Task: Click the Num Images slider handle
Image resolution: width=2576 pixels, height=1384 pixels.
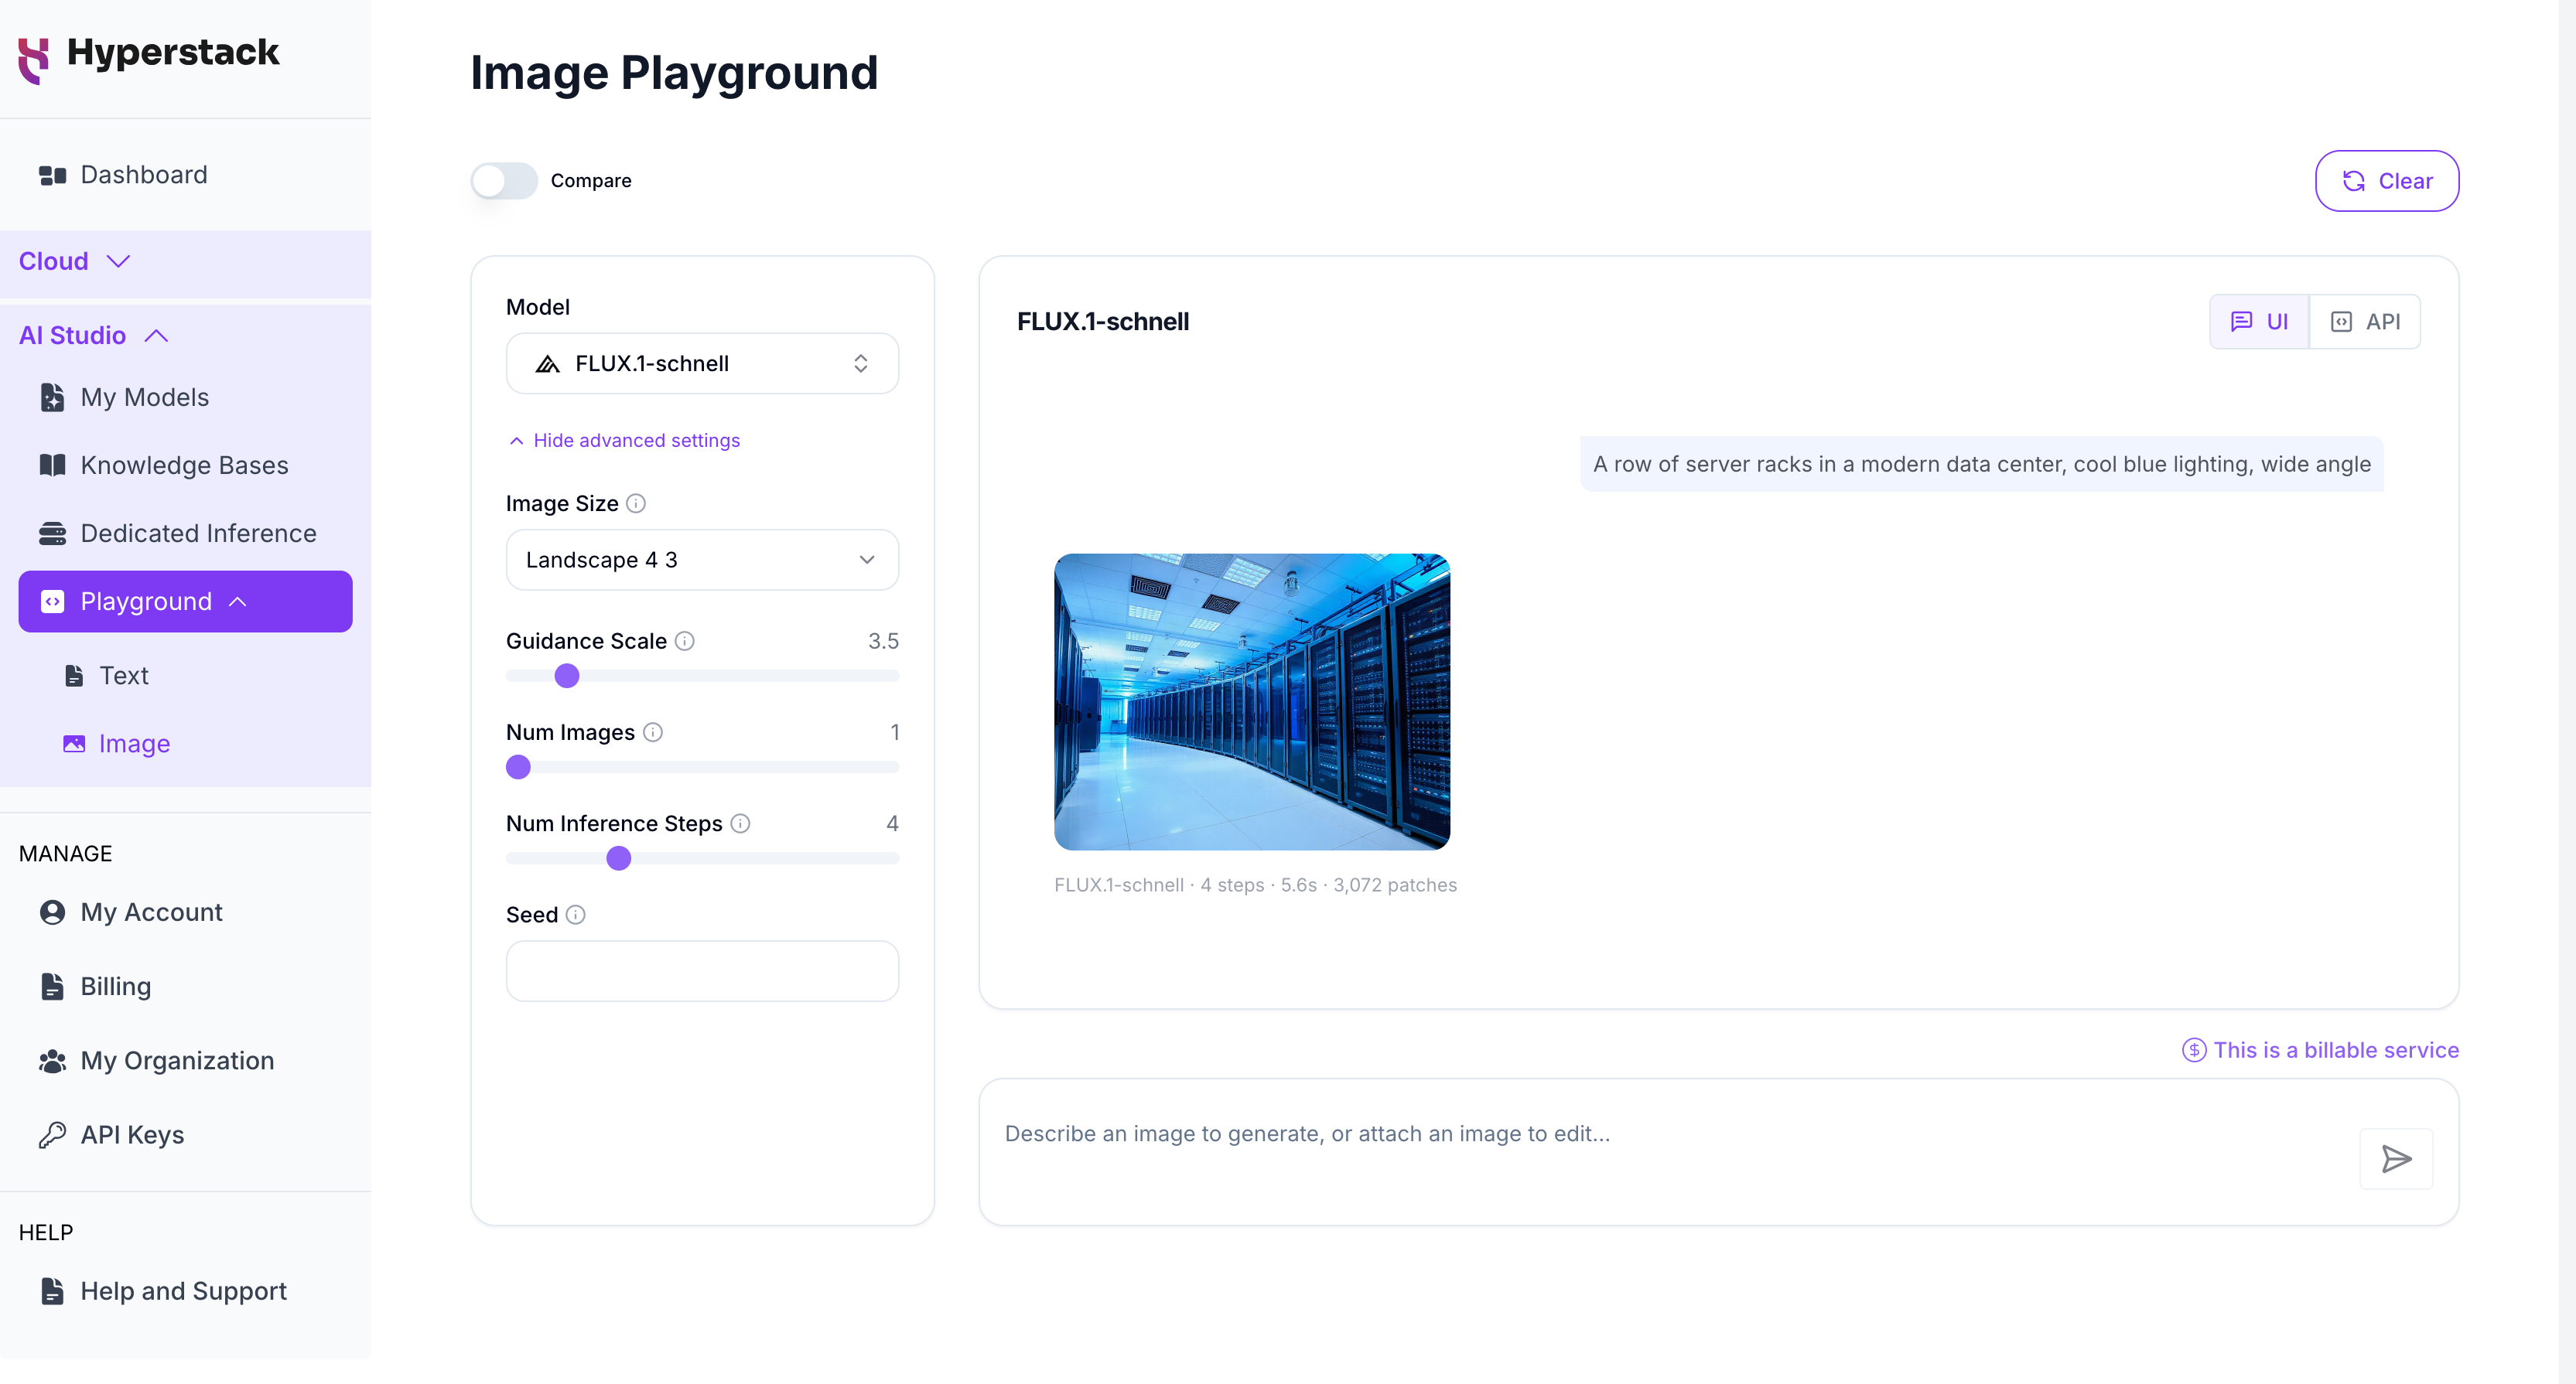Action: pyautogui.click(x=518, y=768)
